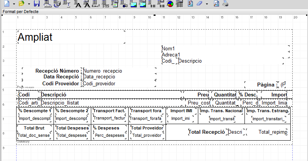
Task: Open the dropdown arrow next to New
Action: click(x=14, y=4)
